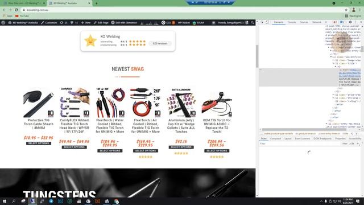Screen dimensions: 364x205
Task: Open WP Rocket in admin bar
Action: [x=184, y=23]
